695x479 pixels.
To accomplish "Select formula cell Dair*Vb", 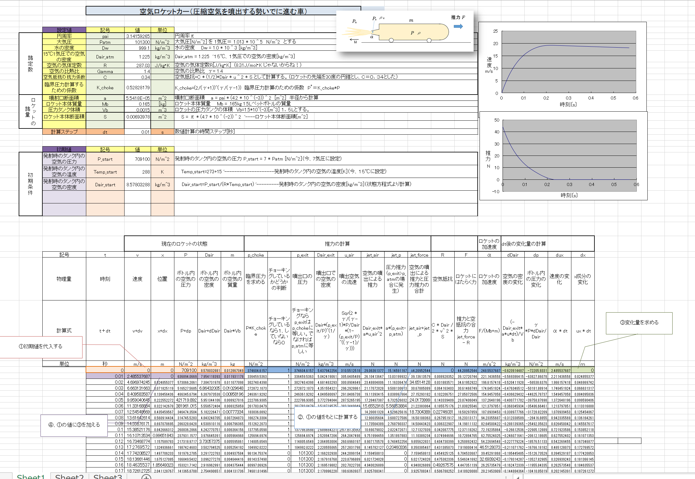I will pyautogui.click(x=233, y=331).
